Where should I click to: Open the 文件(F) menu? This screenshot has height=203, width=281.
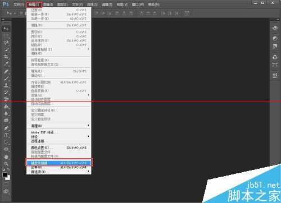coord(19,4)
